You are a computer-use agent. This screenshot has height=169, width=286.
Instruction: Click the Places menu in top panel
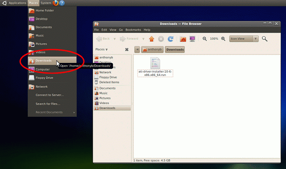click(x=34, y=3)
